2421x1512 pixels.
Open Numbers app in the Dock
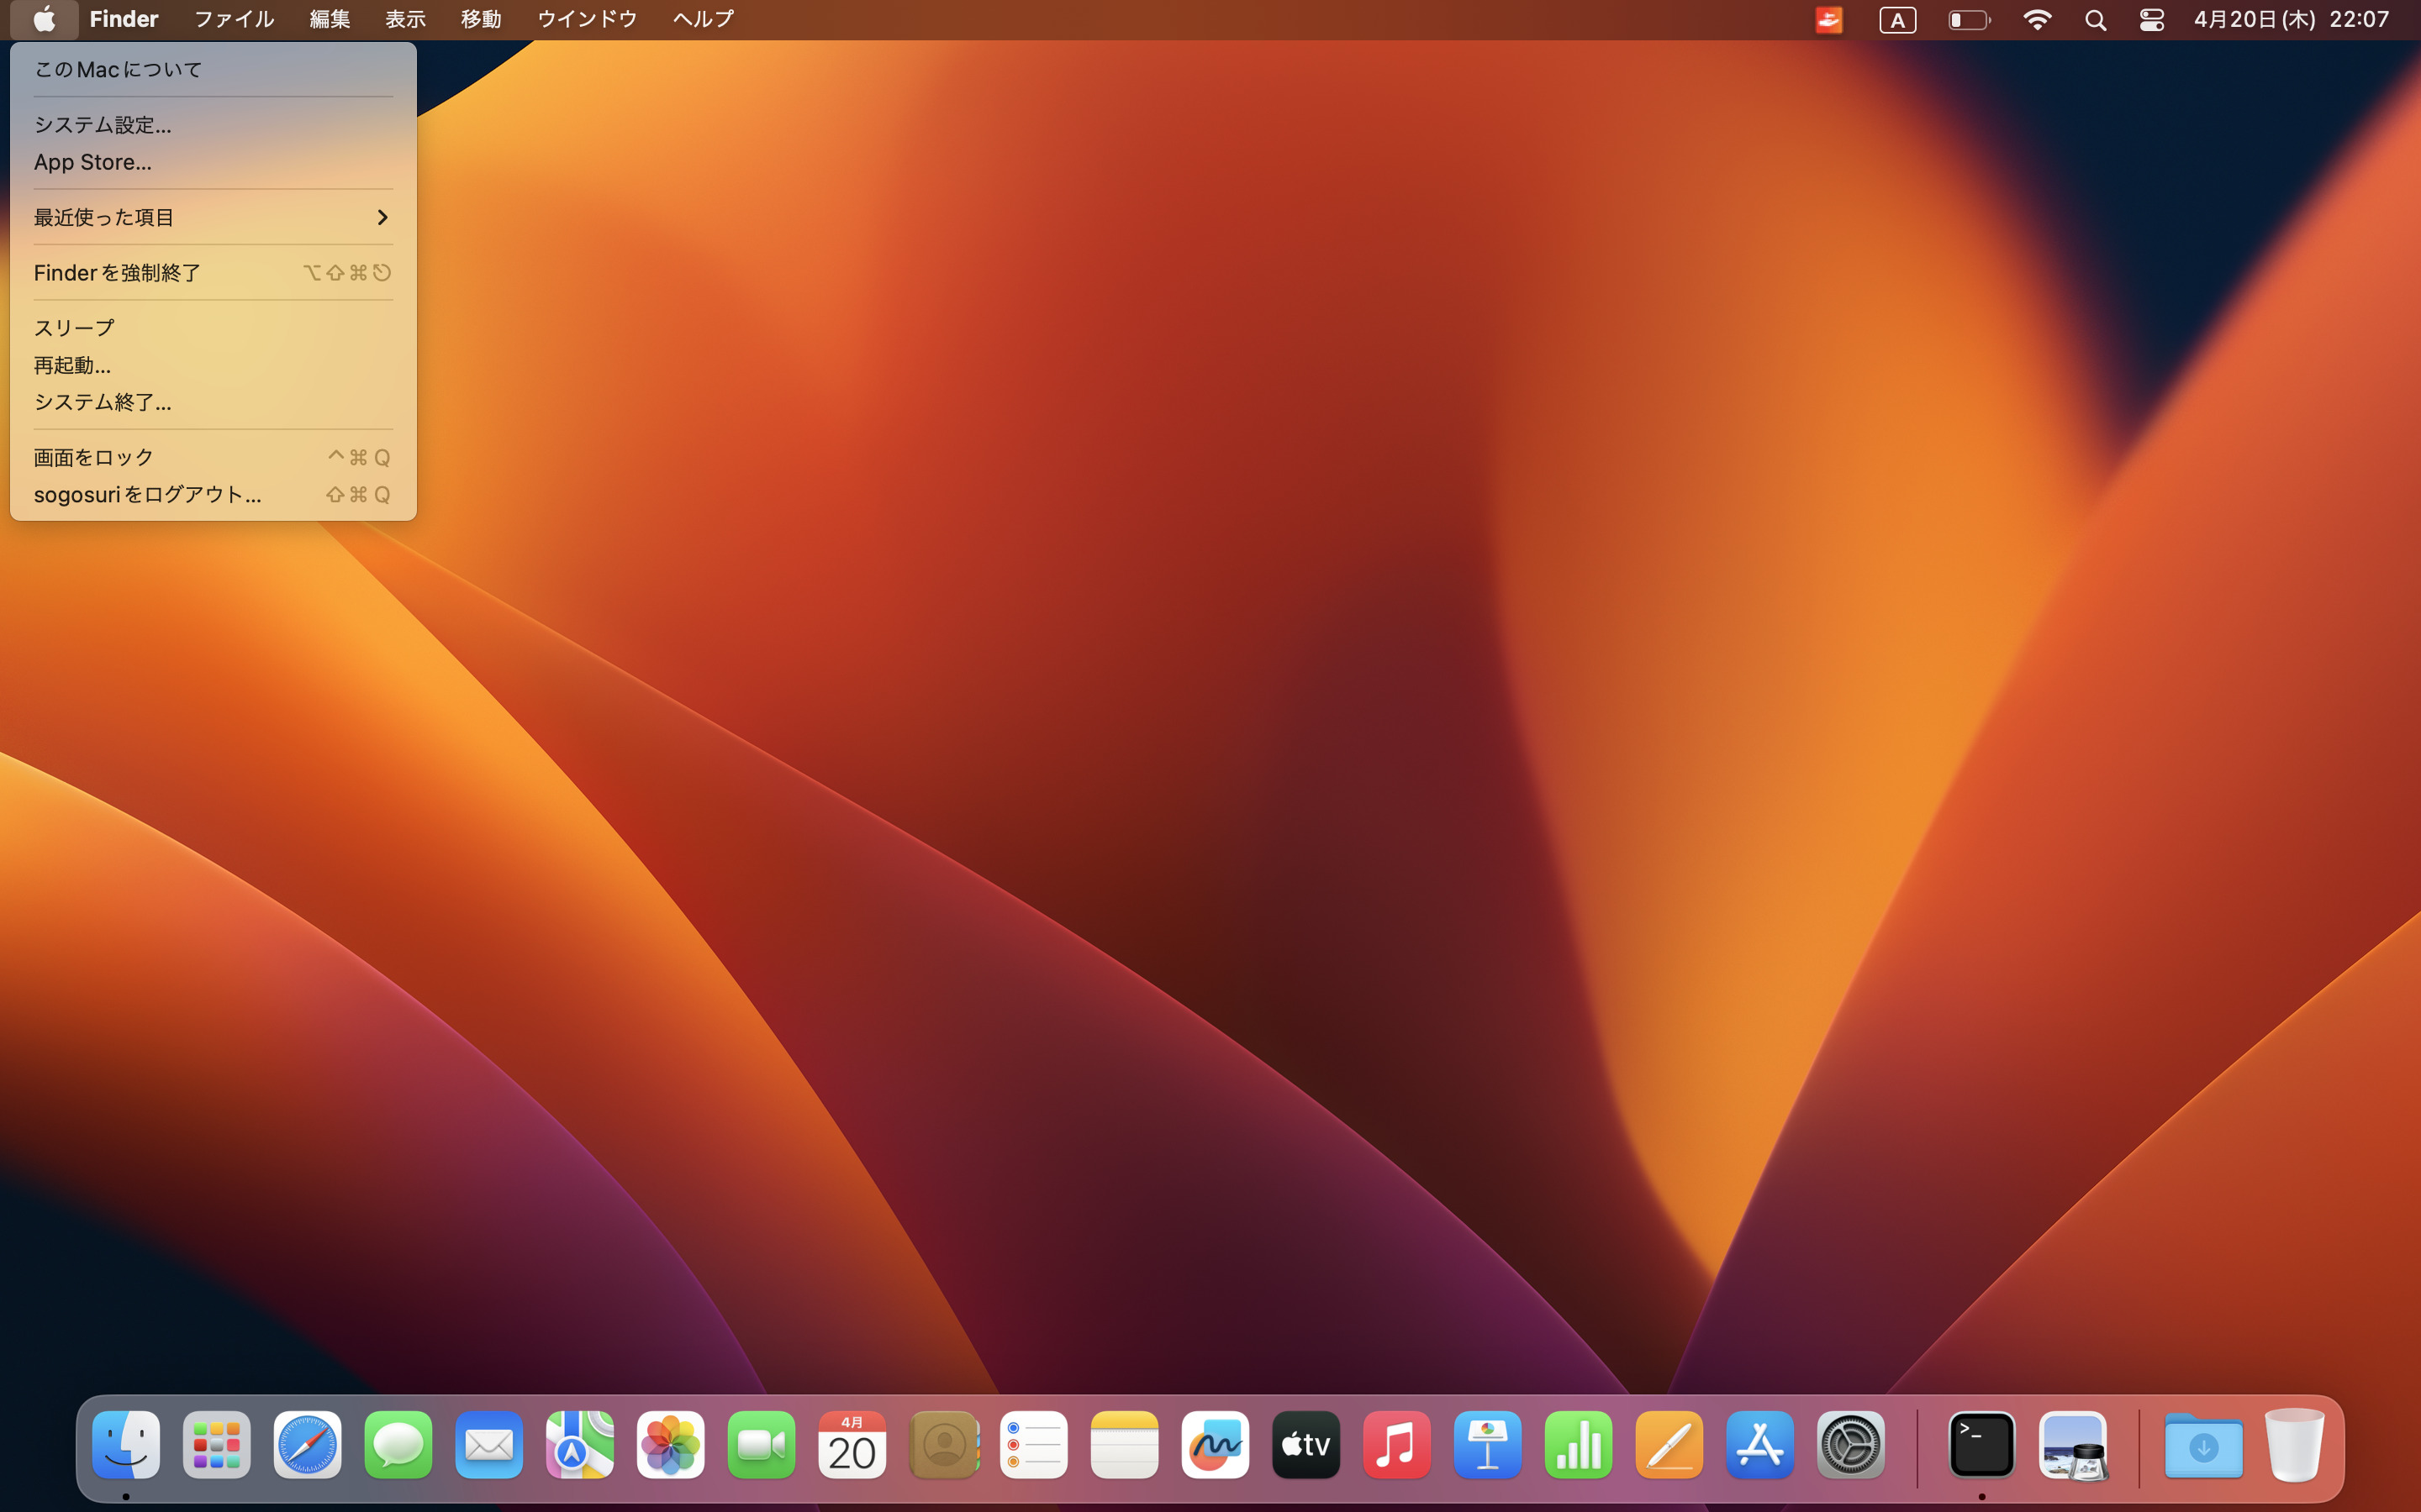pos(1579,1445)
